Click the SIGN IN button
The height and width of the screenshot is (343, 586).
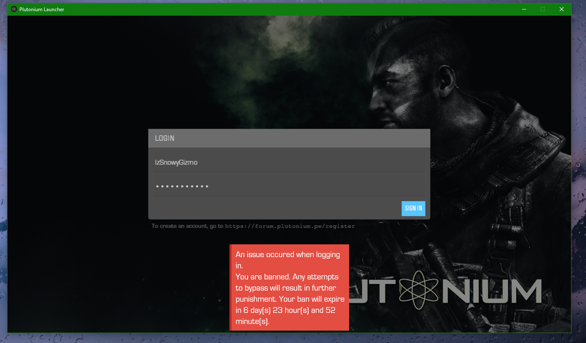point(413,208)
